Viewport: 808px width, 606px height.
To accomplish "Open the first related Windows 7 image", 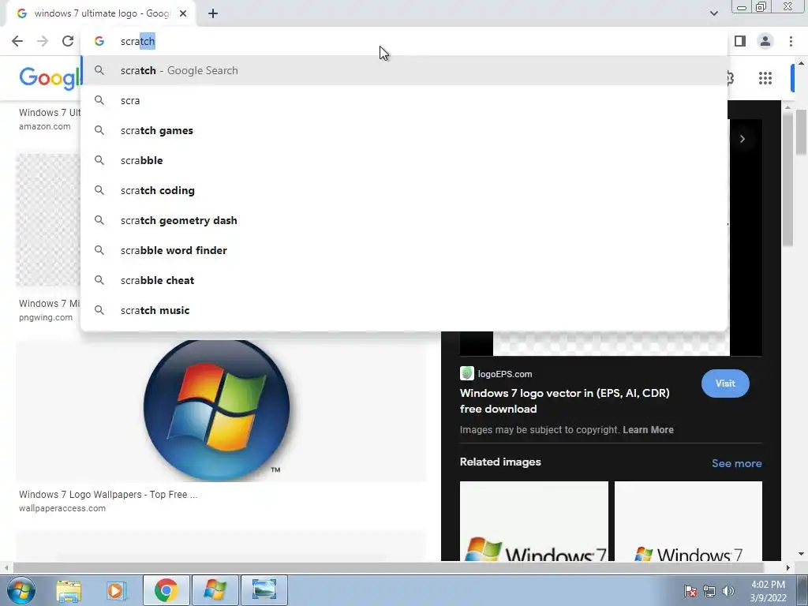I will (x=534, y=521).
